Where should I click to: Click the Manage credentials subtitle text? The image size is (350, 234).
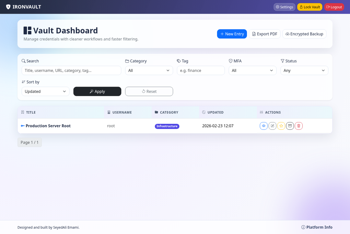(81, 39)
